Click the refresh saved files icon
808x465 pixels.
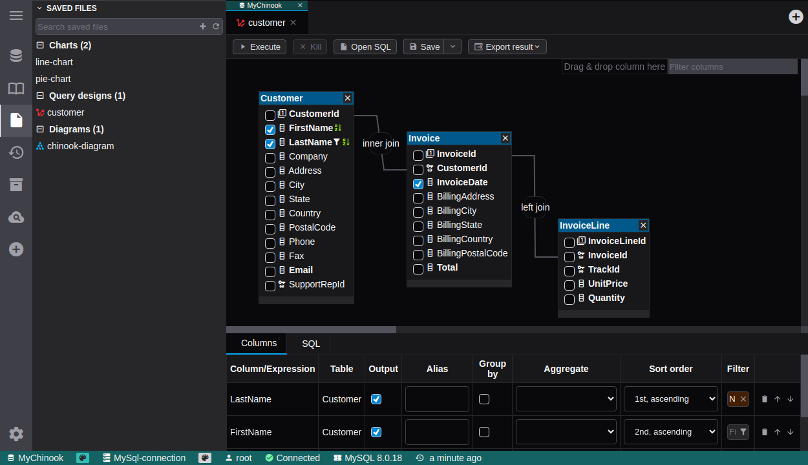216,26
